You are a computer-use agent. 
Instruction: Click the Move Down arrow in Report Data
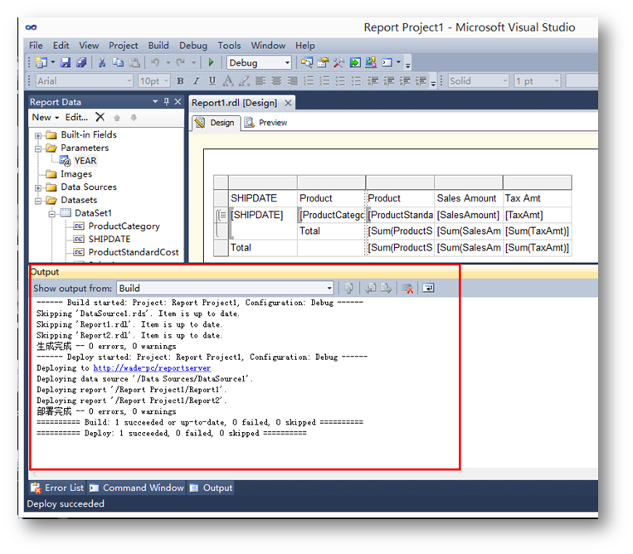134,118
